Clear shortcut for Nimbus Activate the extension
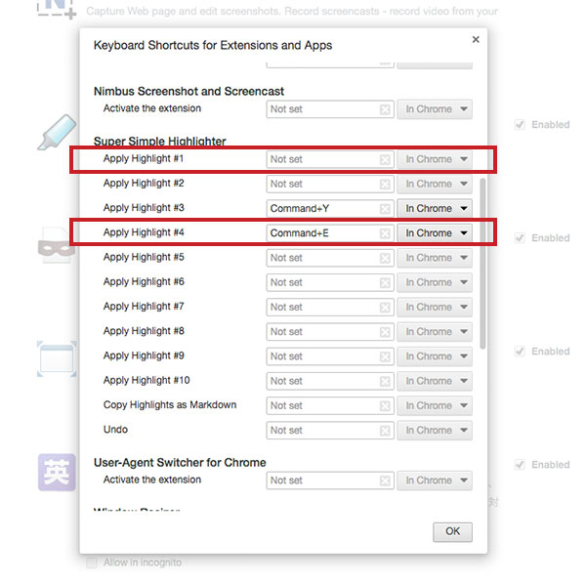586x584 pixels. (x=385, y=109)
